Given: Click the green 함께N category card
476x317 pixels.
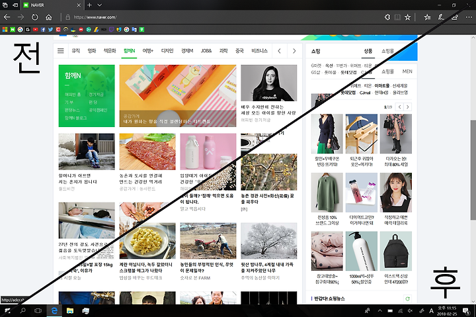Looking at the screenshot, I should tap(87, 96).
